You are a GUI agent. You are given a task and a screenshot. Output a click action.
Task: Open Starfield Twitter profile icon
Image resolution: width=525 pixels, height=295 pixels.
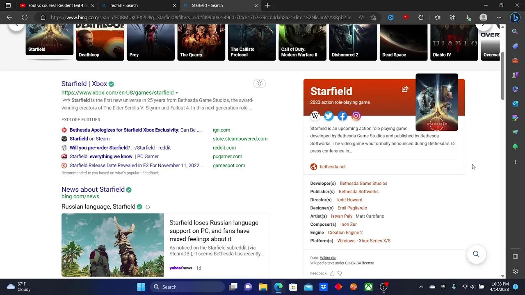(x=329, y=116)
